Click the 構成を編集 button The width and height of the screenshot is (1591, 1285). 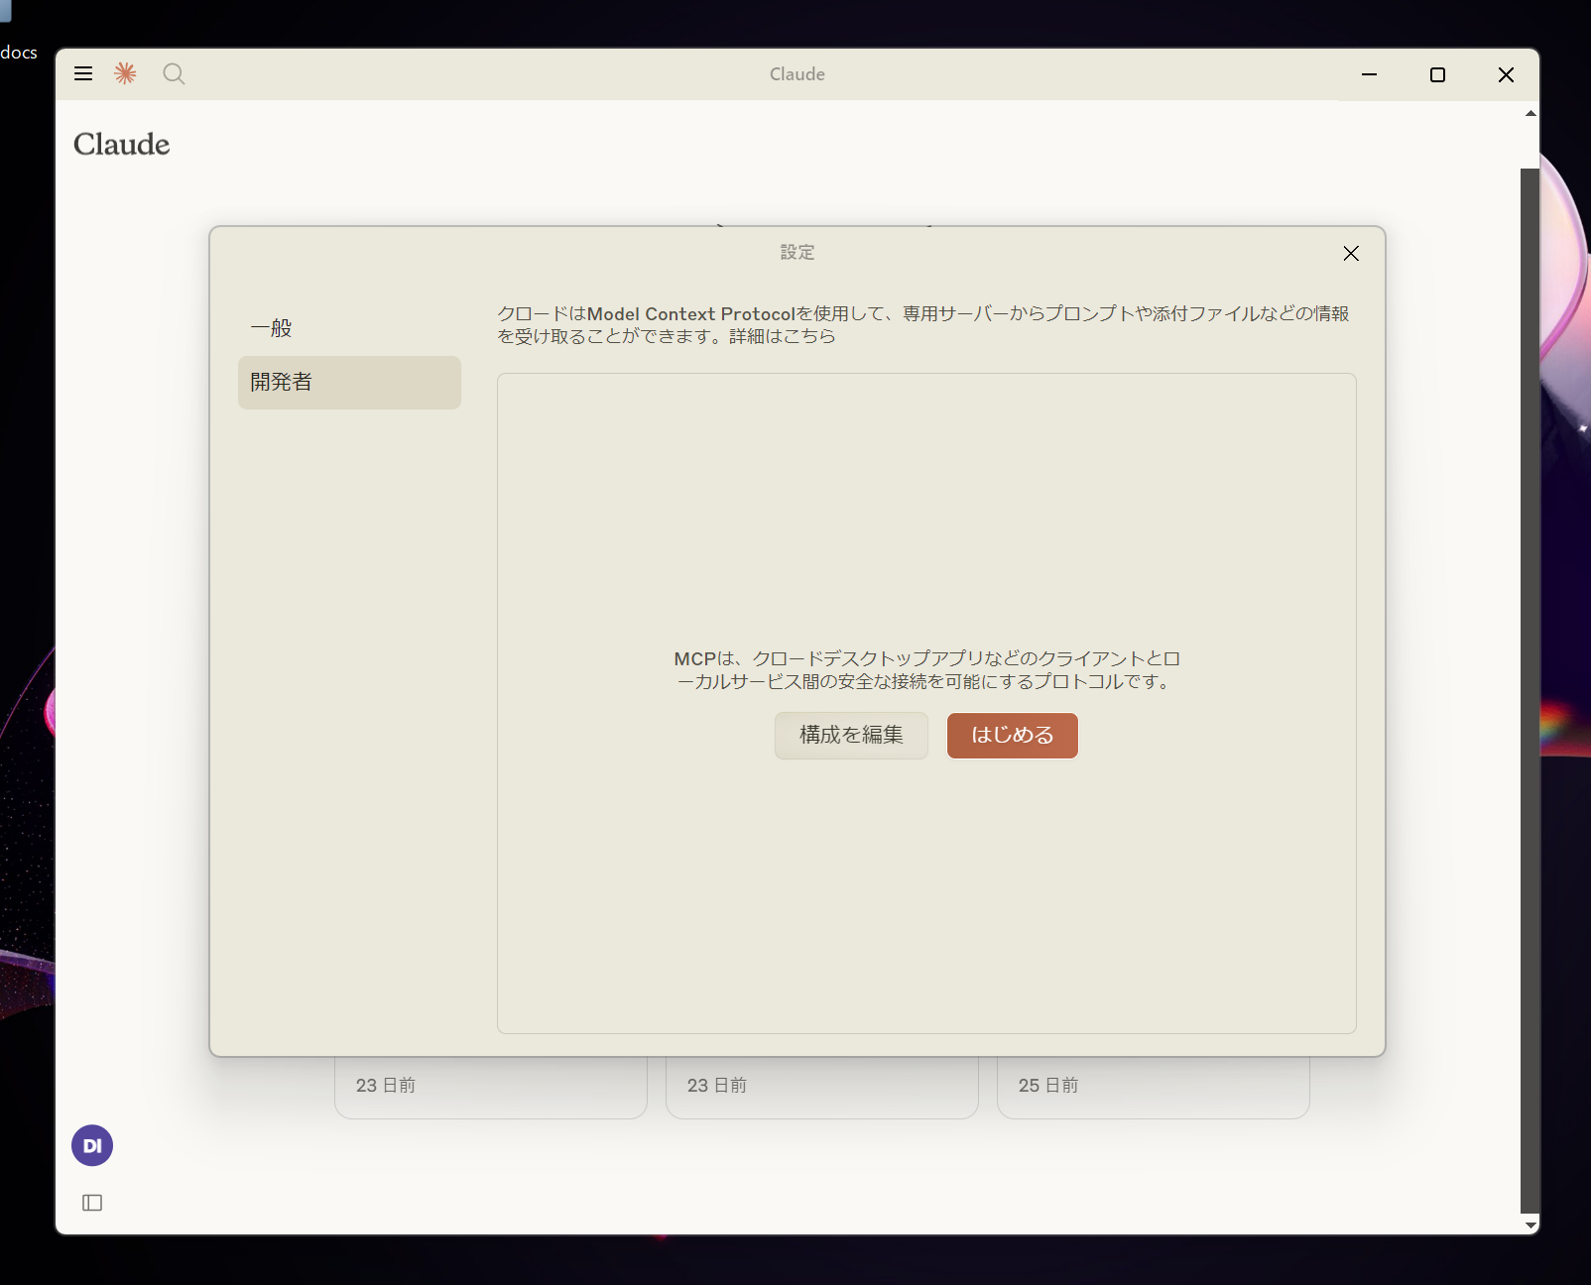coord(850,735)
